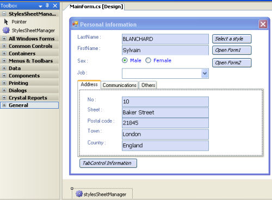Expand the Data toolbox group
The width and height of the screenshot is (272, 200).
click(4, 68)
